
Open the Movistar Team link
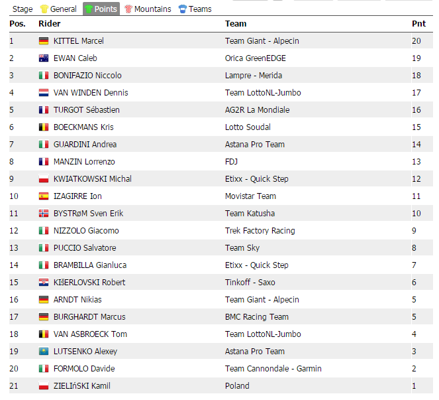pyautogui.click(x=250, y=196)
